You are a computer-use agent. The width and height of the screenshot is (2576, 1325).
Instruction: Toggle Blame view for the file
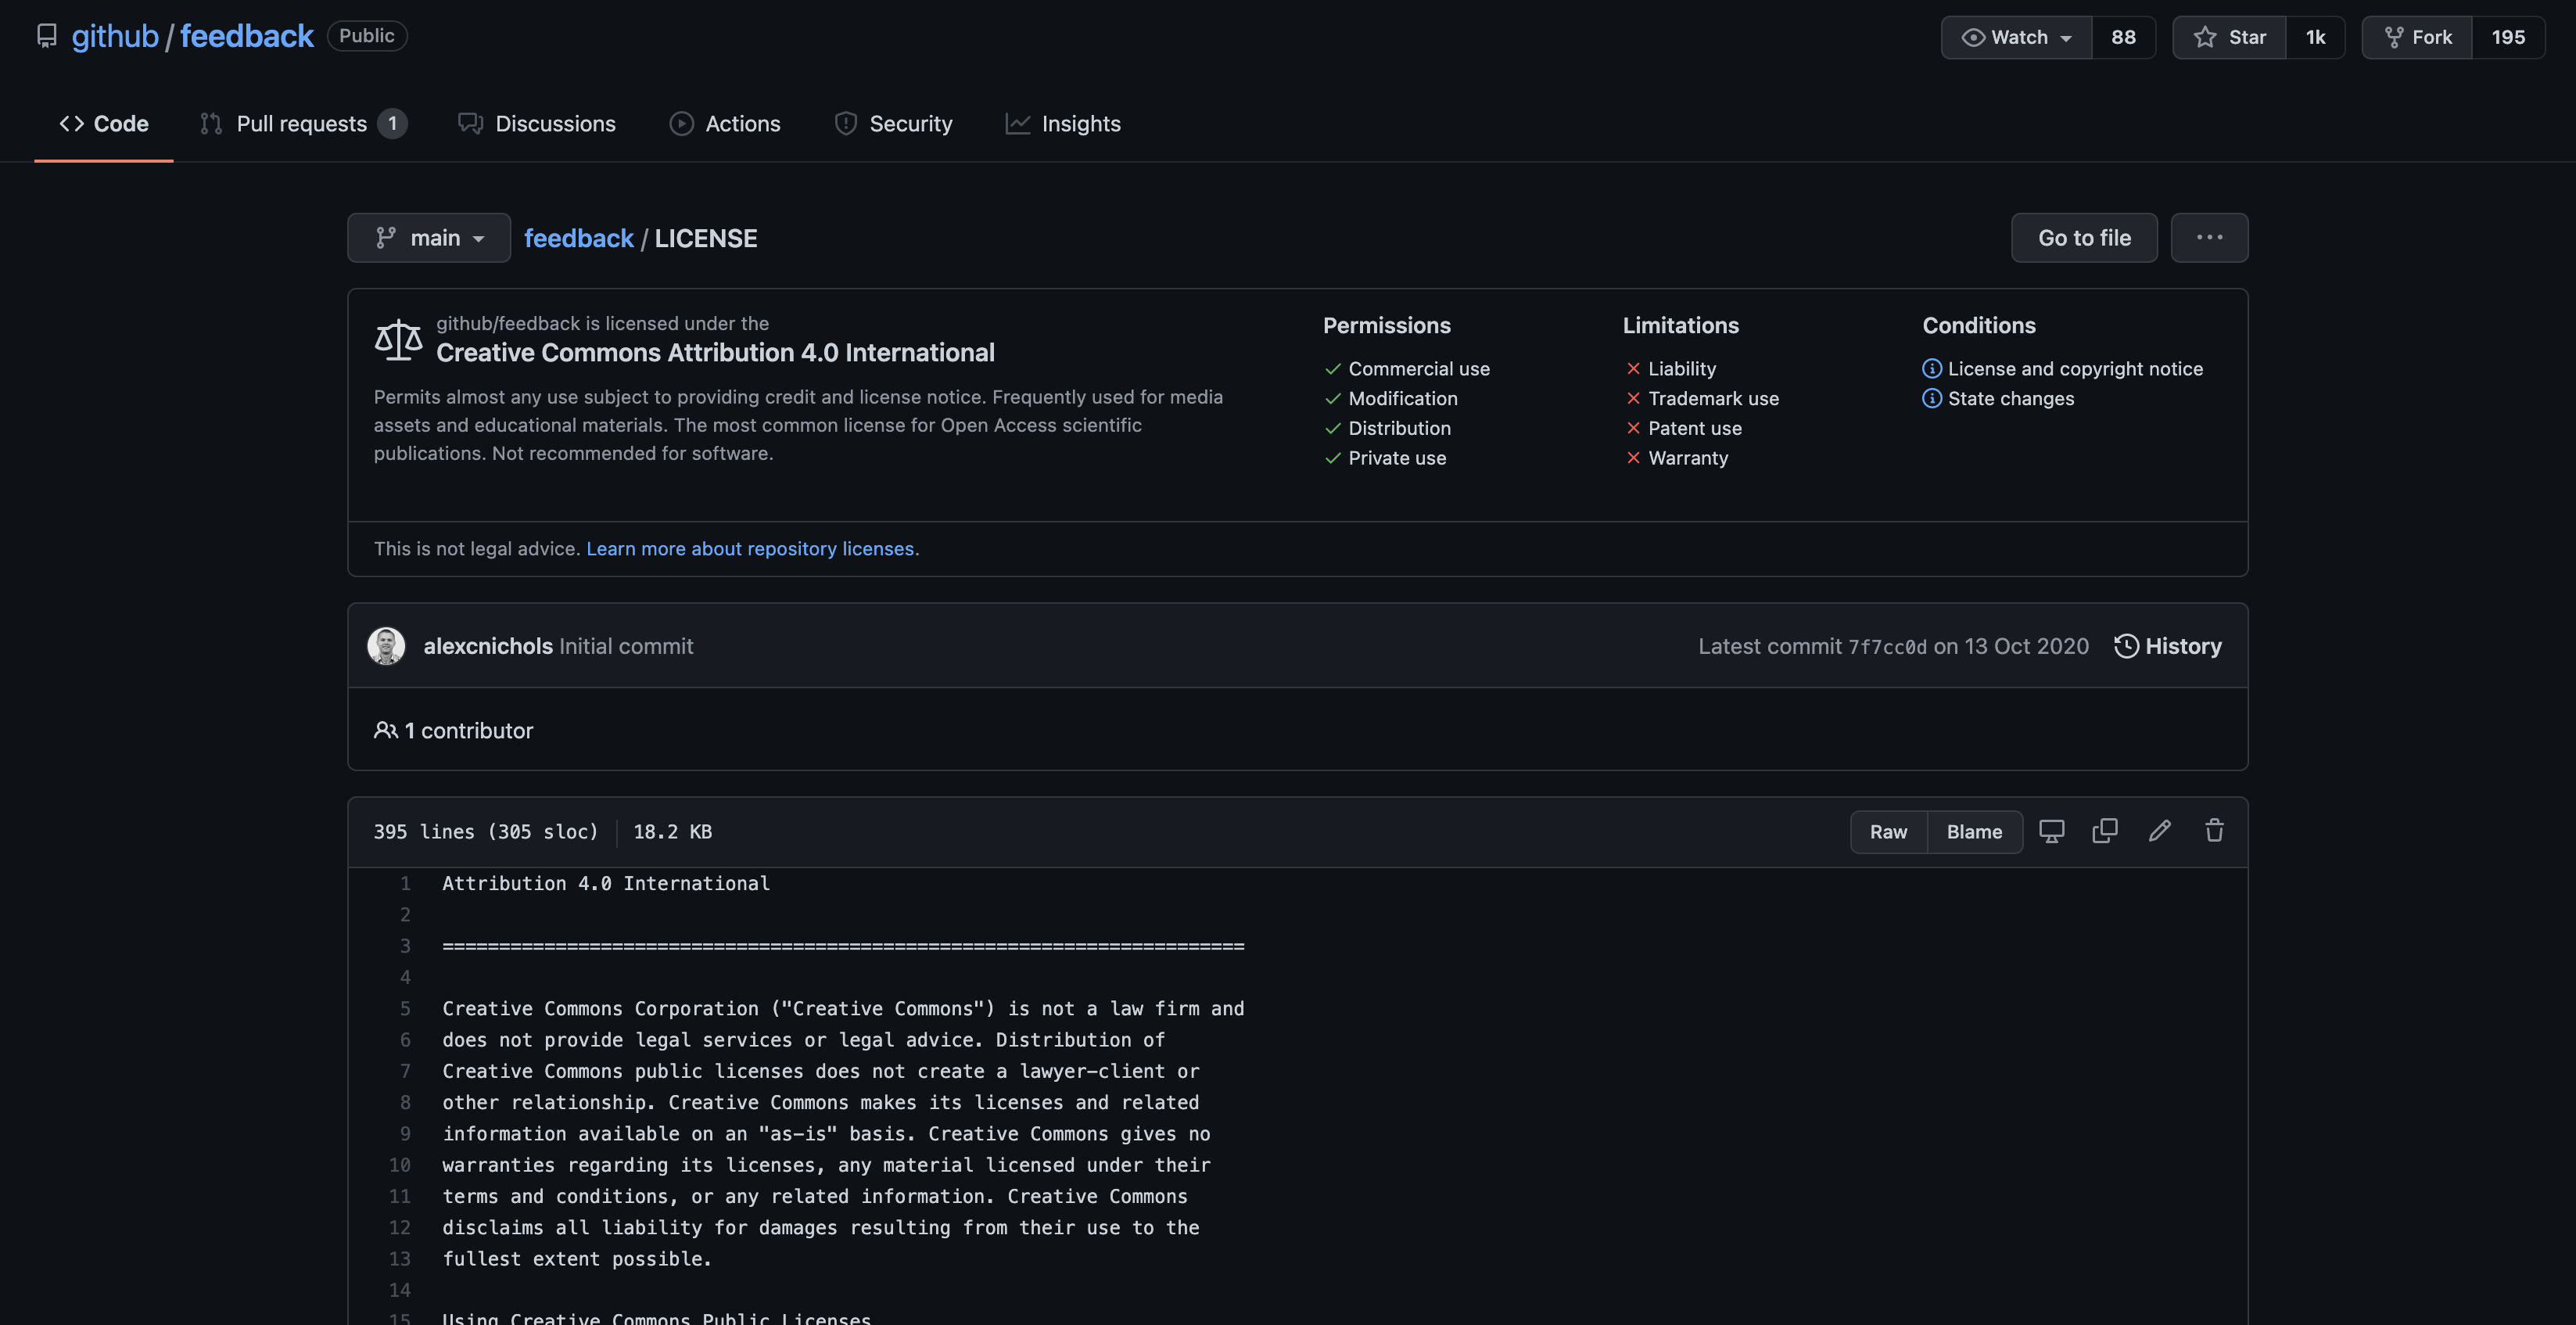tap(1973, 831)
